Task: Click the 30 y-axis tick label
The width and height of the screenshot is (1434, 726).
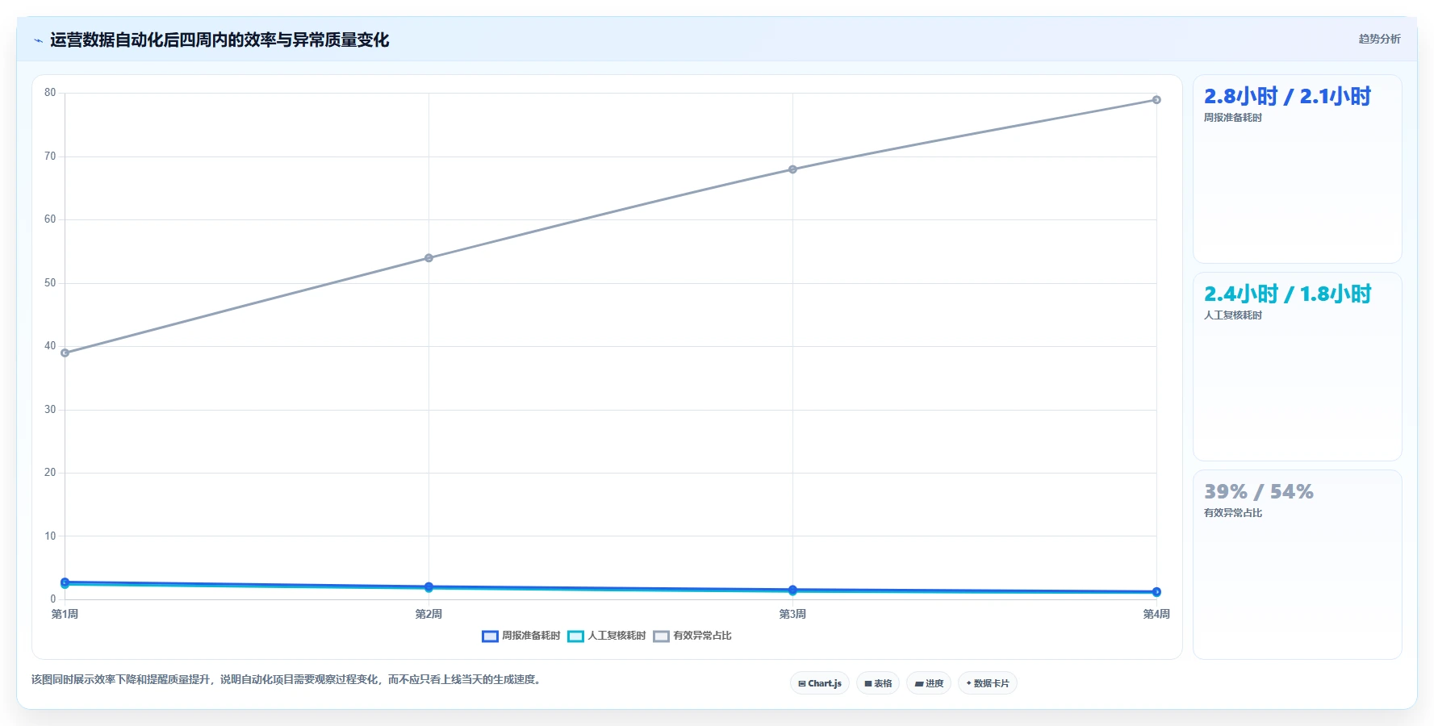Action: coord(50,410)
